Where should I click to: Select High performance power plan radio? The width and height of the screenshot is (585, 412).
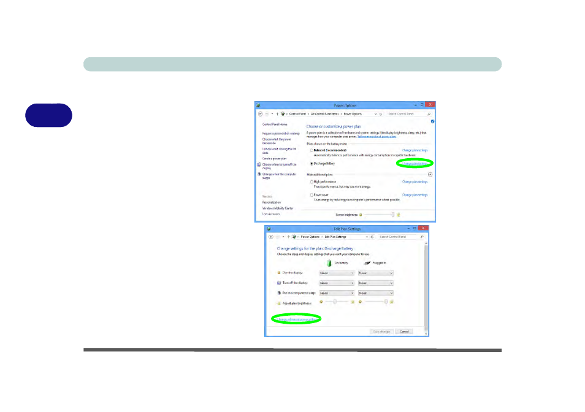click(x=312, y=182)
